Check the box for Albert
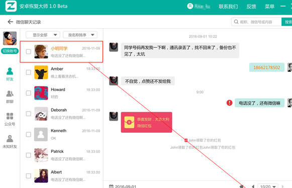292x188 pixels. [29, 176]
